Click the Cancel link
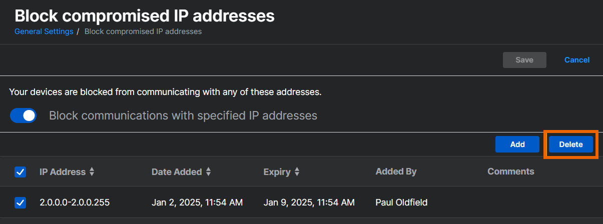 click(576, 60)
